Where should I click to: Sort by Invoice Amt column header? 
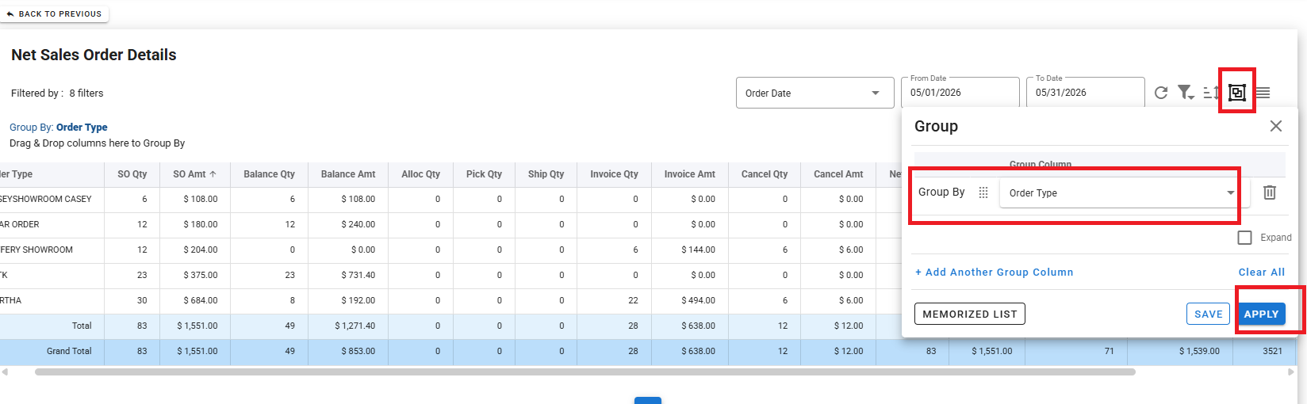pyautogui.click(x=690, y=174)
